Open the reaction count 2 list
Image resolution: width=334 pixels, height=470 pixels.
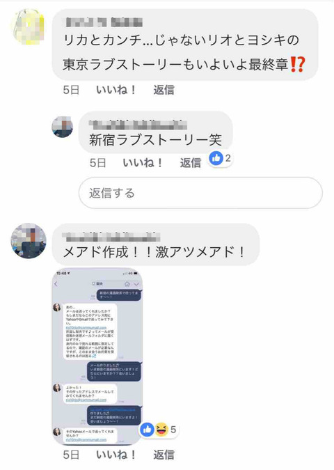click(228, 158)
